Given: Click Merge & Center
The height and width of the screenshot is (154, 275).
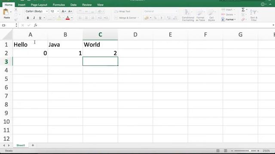Looking at the screenshot, I should pos(125,18).
